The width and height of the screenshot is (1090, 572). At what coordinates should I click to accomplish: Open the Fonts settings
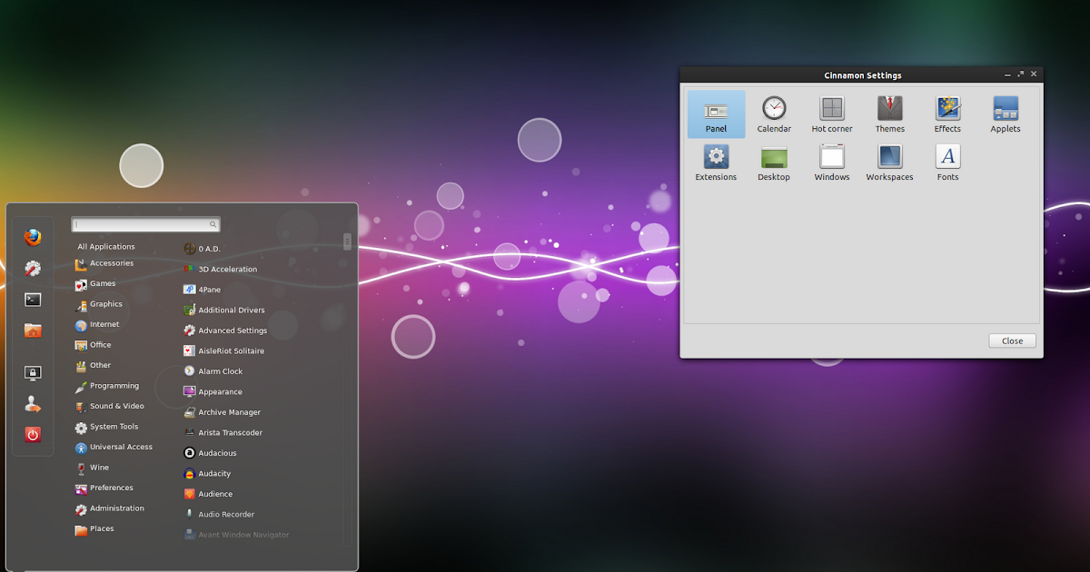point(947,163)
